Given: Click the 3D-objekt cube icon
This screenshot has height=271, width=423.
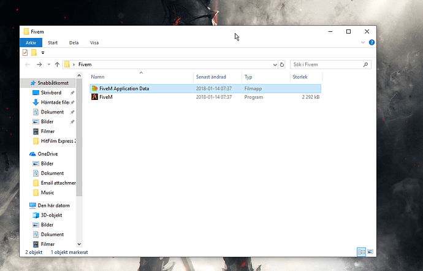Looking at the screenshot, I should pyautogui.click(x=36, y=215).
